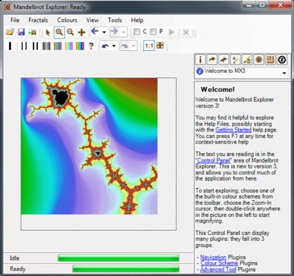Click the blue floppy disk Save icon

[21, 32]
